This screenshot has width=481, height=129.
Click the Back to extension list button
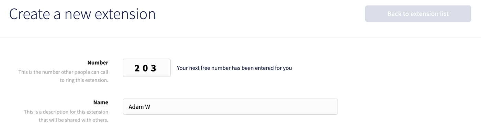(418, 14)
